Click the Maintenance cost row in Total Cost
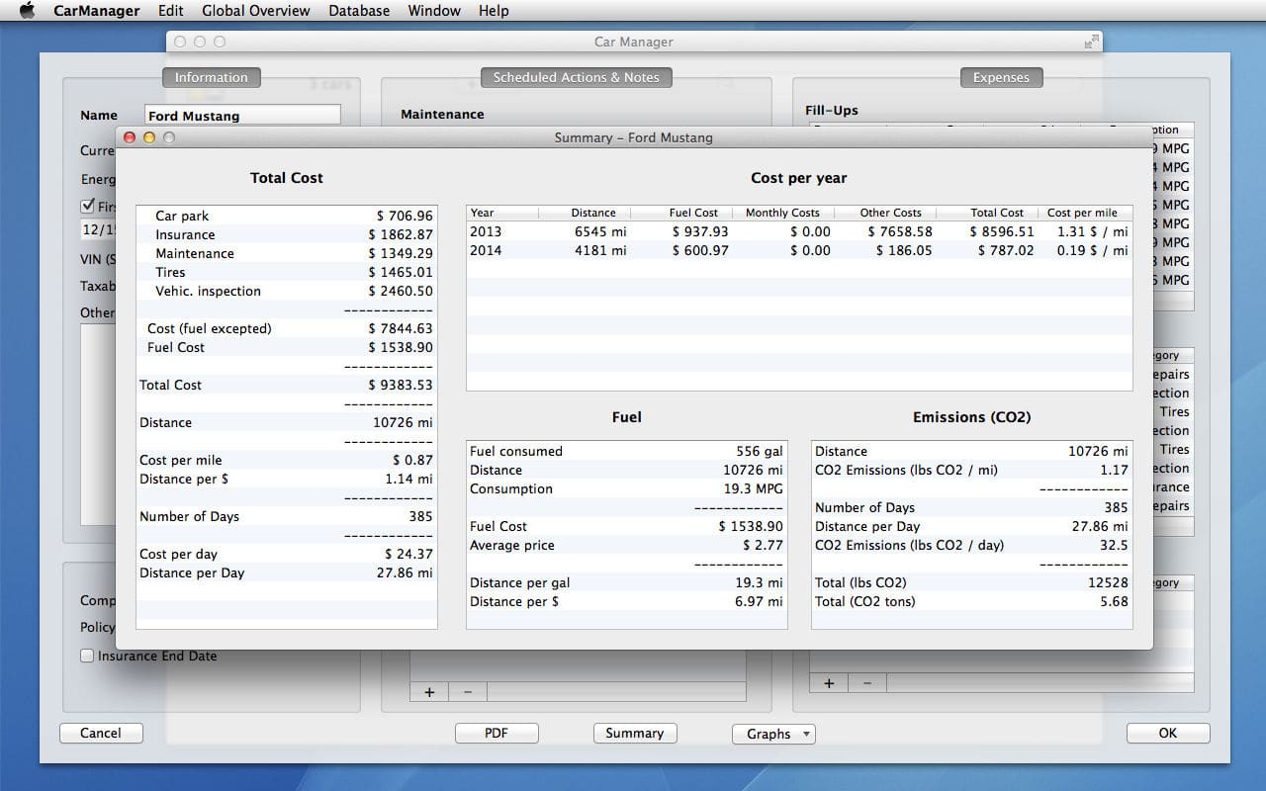 pyautogui.click(x=287, y=253)
